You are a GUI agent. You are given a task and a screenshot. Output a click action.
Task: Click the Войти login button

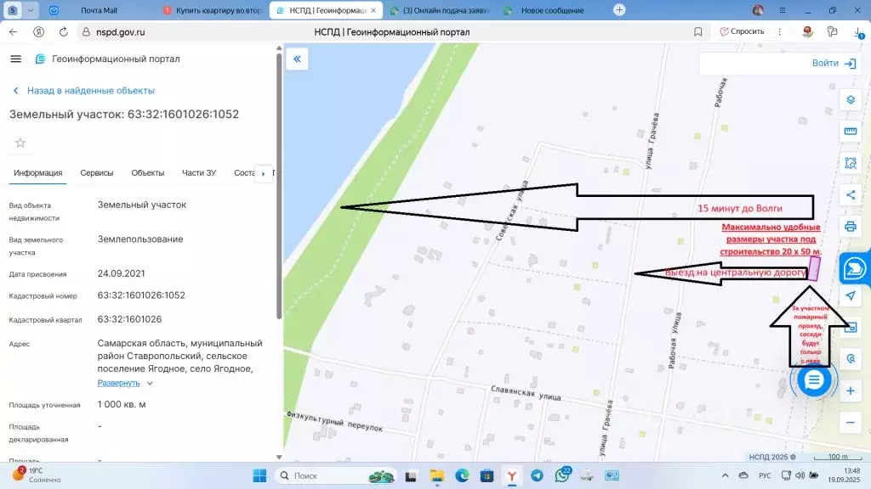(x=833, y=64)
